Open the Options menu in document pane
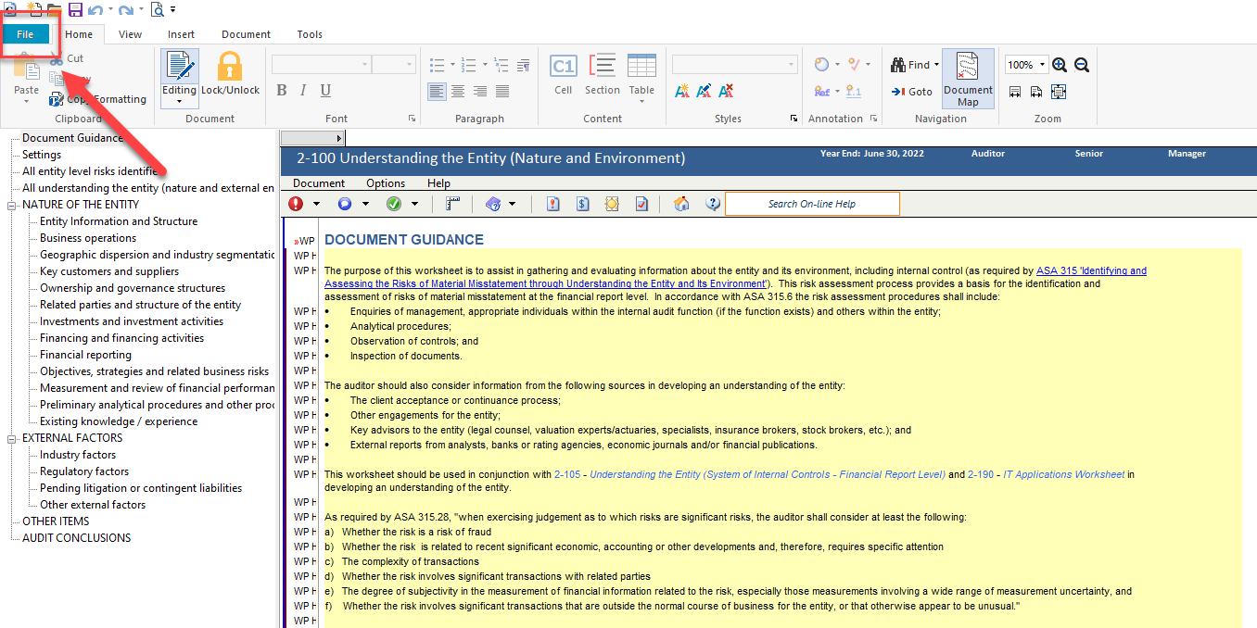Viewport: 1257px width, 628px height. (386, 183)
